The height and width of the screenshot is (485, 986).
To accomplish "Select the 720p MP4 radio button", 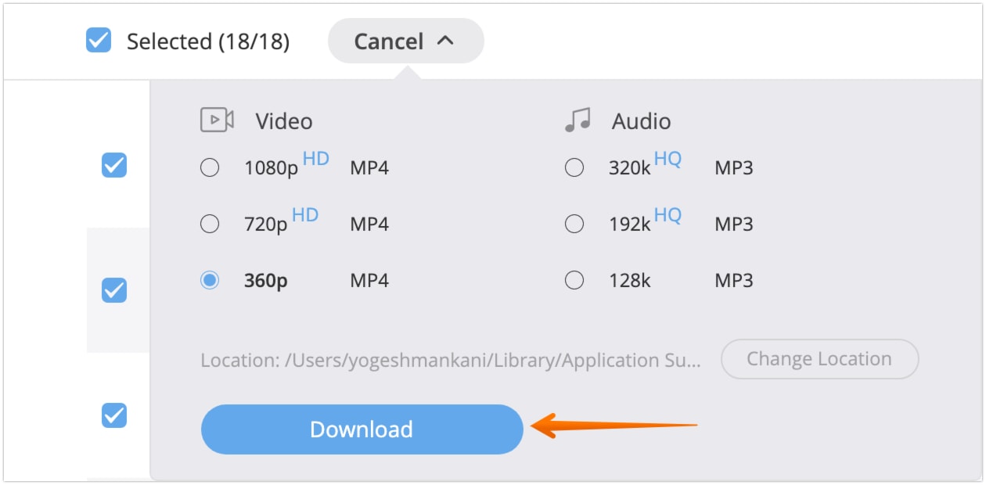I will [x=210, y=224].
